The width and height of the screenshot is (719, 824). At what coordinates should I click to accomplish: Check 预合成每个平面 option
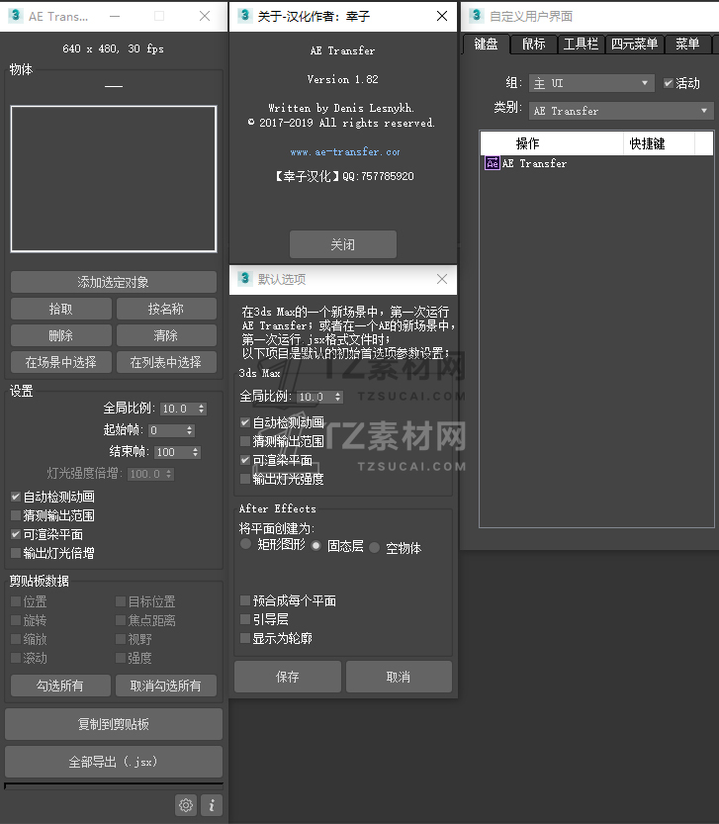click(245, 600)
